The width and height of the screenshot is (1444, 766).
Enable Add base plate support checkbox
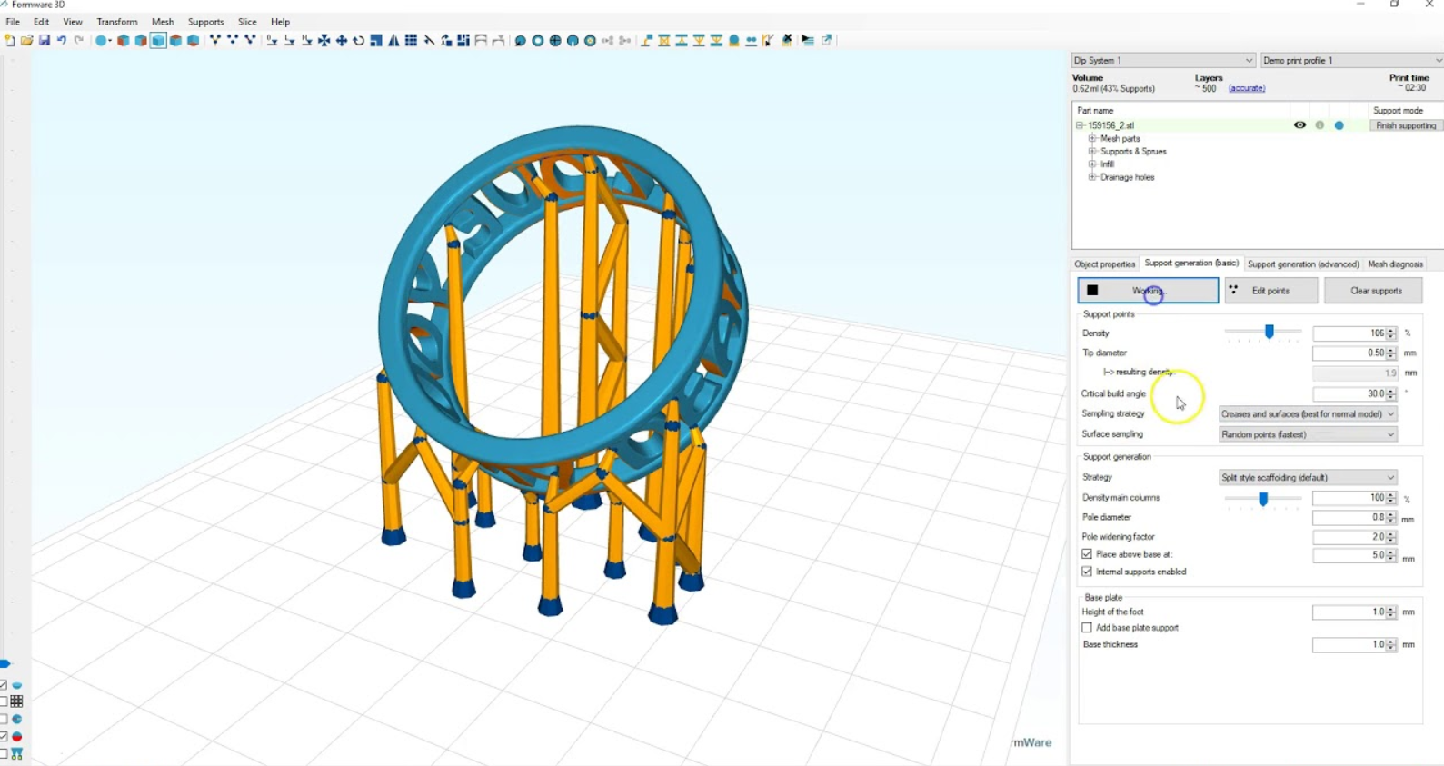tap(1087, 628)
